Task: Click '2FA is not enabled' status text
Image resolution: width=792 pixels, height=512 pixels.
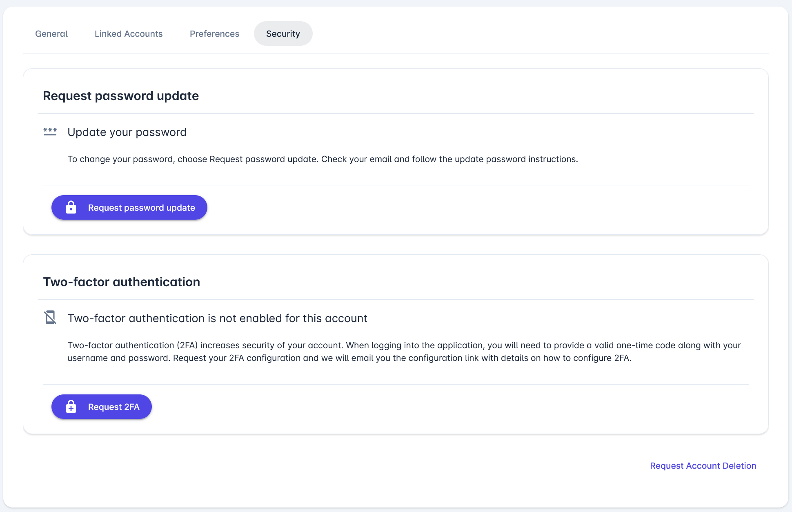Action: tap(217, 318)
